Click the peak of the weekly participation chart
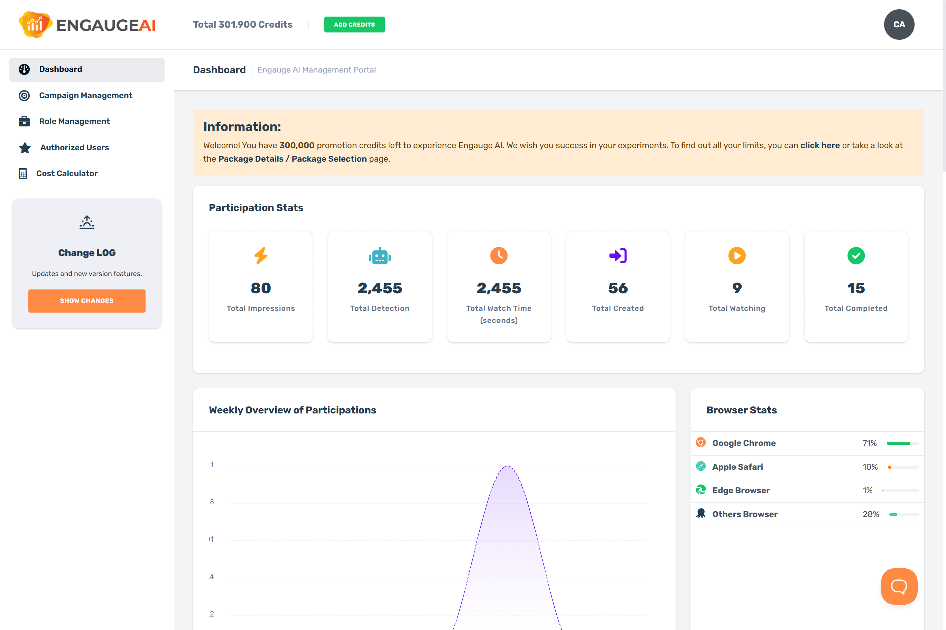 [x=508, y=466]
